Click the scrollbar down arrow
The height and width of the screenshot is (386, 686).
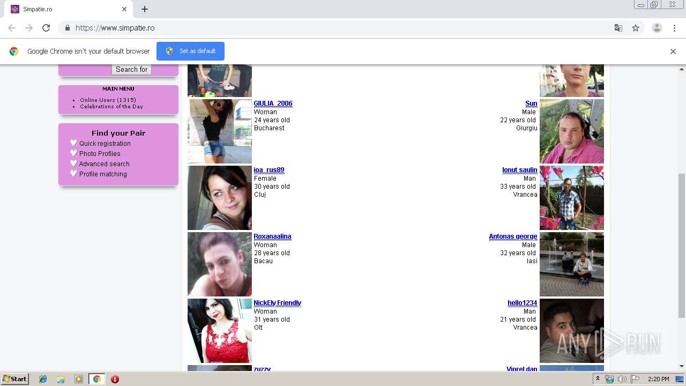(x=682, y=366)
